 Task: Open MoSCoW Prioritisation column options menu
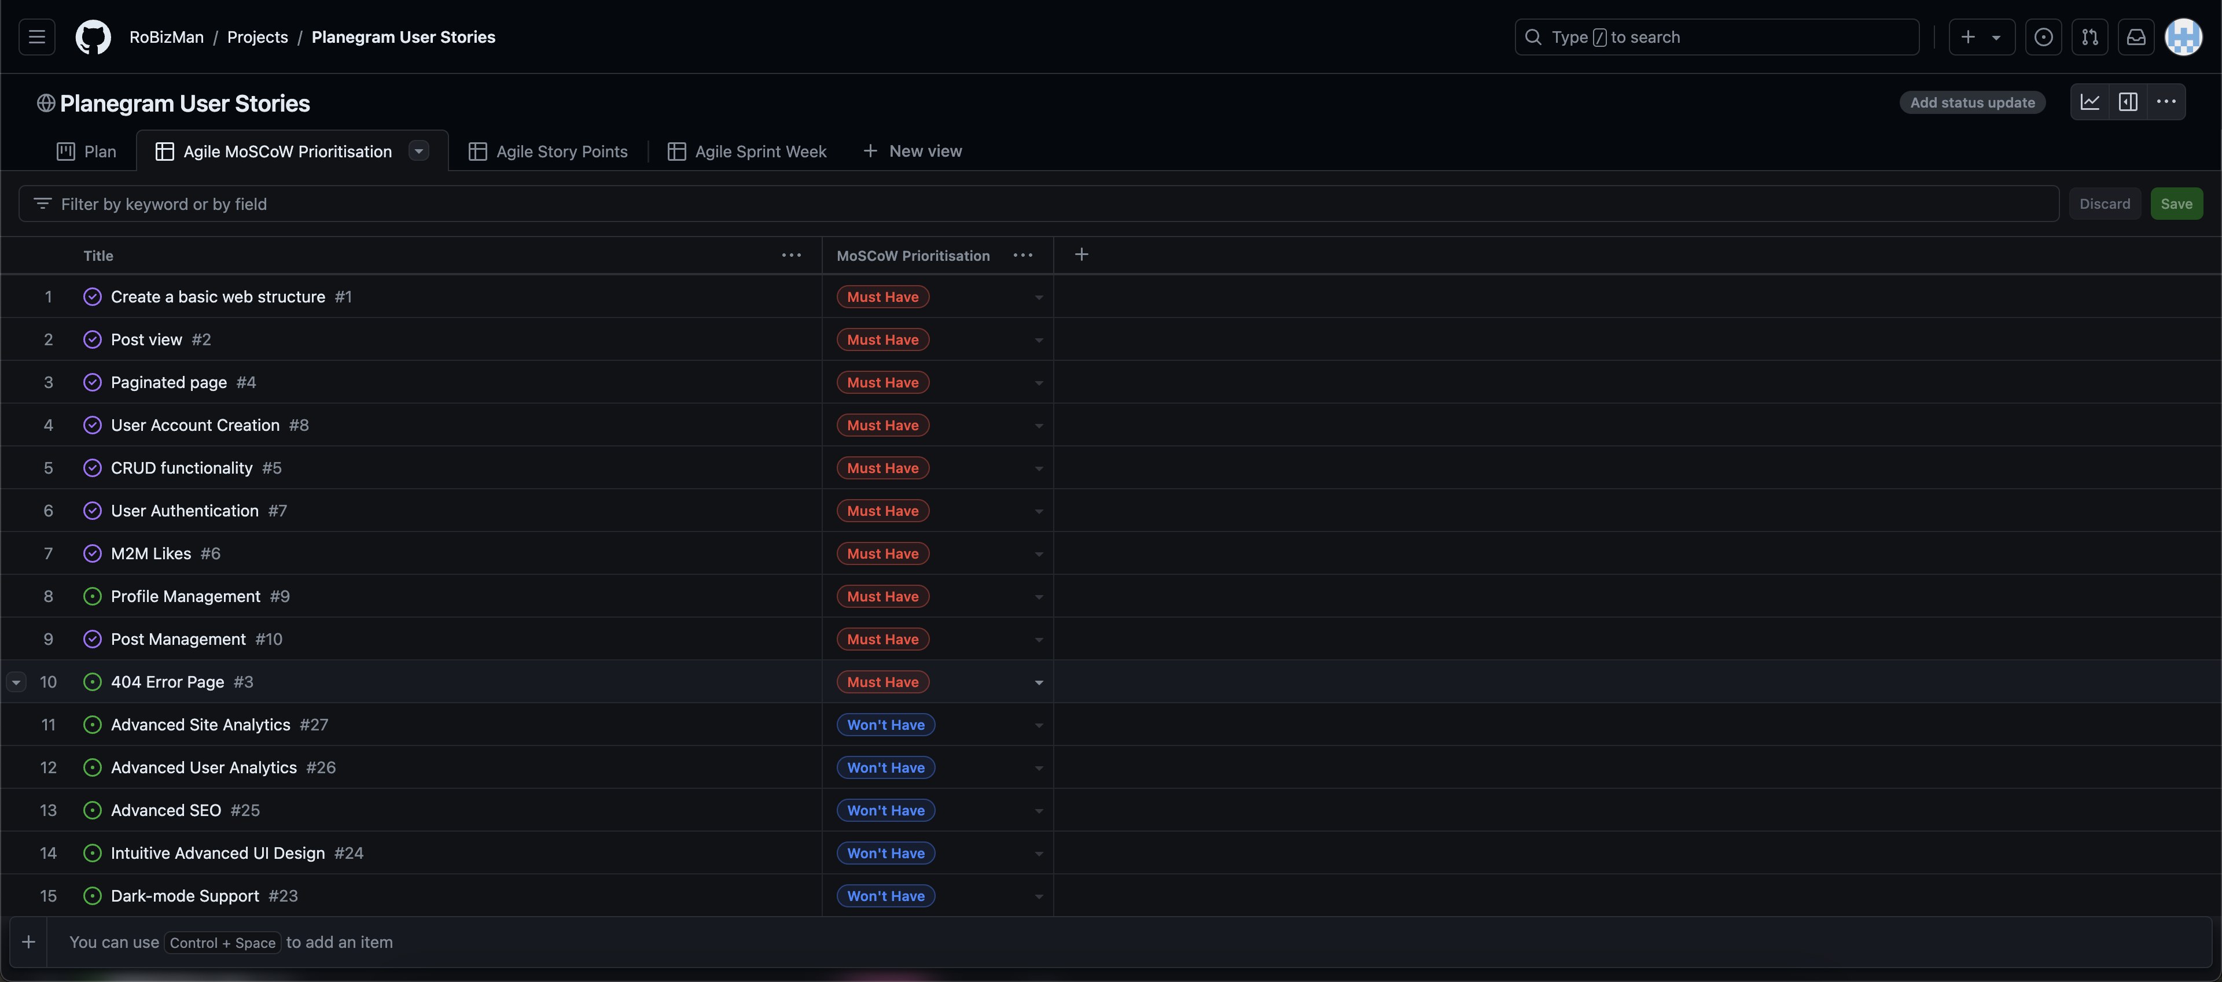click(1022, 255)
